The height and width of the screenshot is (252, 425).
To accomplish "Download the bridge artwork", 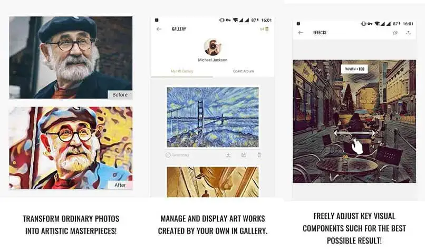I will (228, 155).
